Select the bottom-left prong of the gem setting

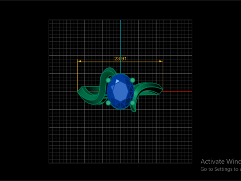[x=108, y=103]
